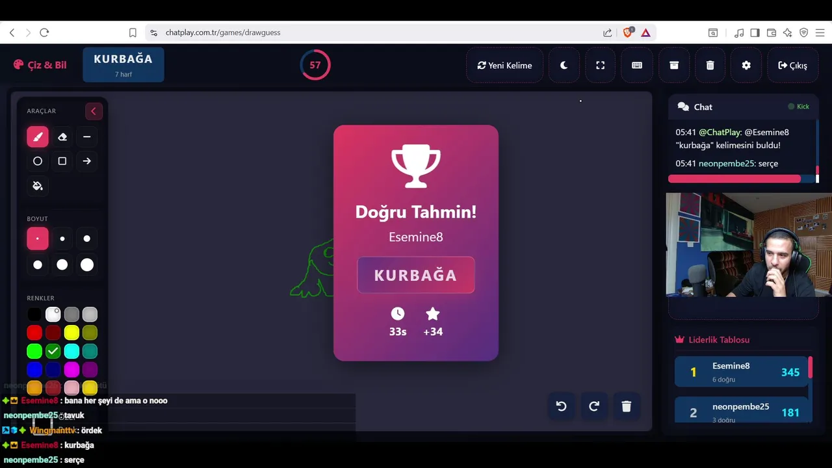832x468 pixels.
Task: Open the archive box icon button
Action: click(x=674, y=65)
